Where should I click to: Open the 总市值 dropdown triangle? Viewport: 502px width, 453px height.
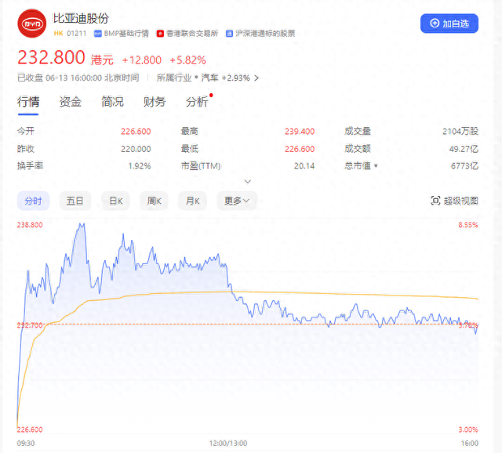pos(376,165)
